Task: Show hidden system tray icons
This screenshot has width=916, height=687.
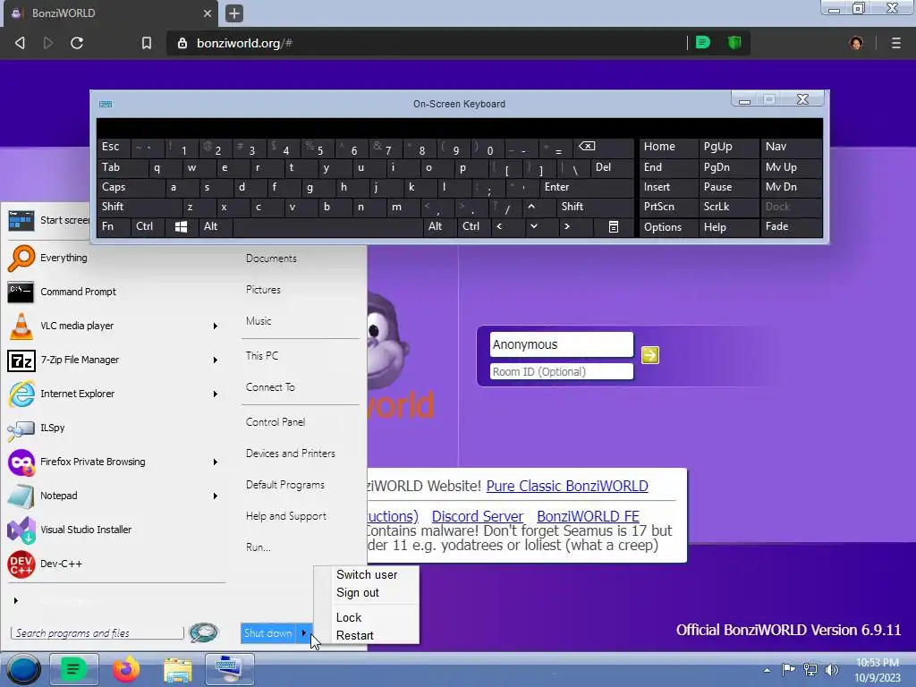Action: (767, 670)
